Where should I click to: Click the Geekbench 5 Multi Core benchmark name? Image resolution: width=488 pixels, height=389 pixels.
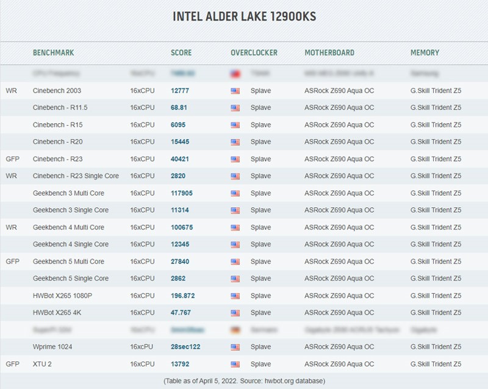68,262
